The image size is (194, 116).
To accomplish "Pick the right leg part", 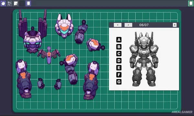I will click(91, 80).
